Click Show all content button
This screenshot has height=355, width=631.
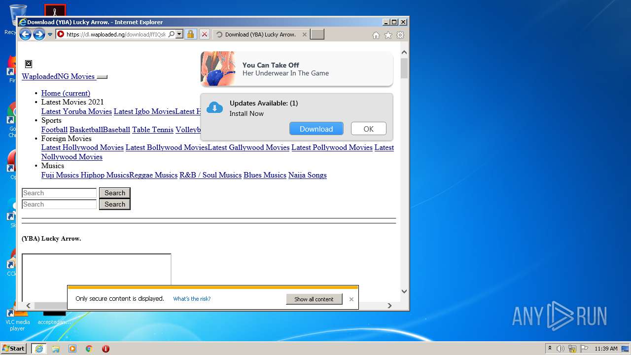(x=314, y=299)
